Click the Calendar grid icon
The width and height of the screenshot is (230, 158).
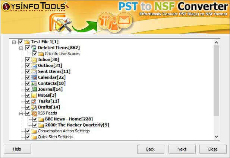(34, 78)
